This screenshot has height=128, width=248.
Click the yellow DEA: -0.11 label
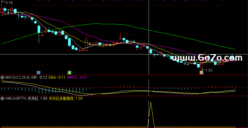coord(57,78)
